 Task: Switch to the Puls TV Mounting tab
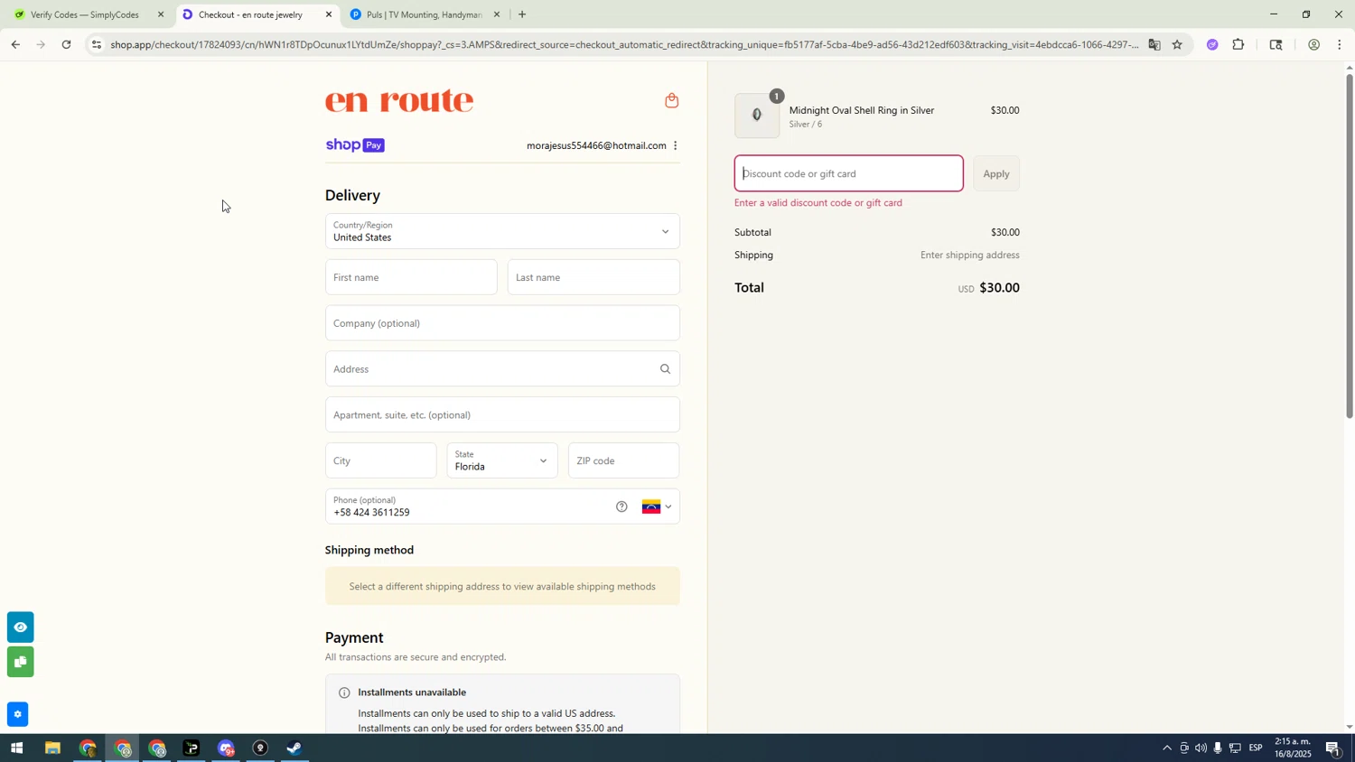425,14
